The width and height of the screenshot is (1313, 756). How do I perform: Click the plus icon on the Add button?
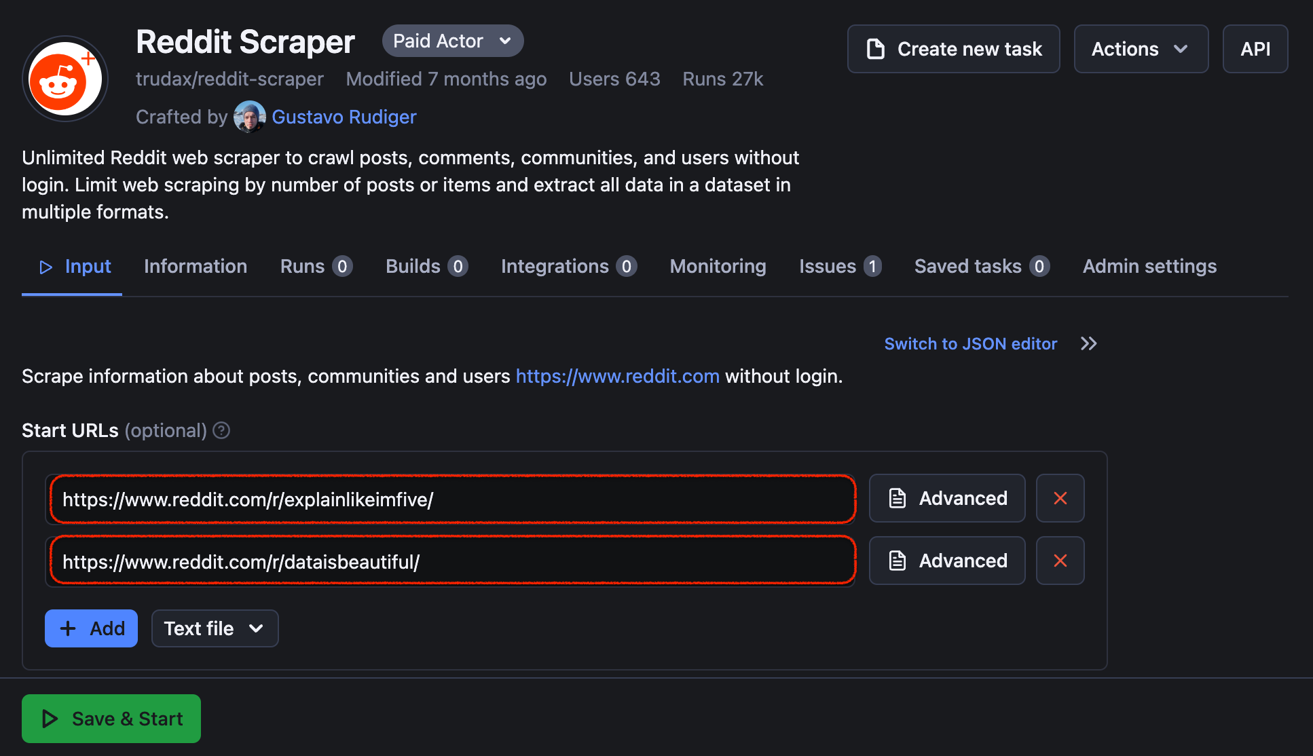click(x=68, y=628)
